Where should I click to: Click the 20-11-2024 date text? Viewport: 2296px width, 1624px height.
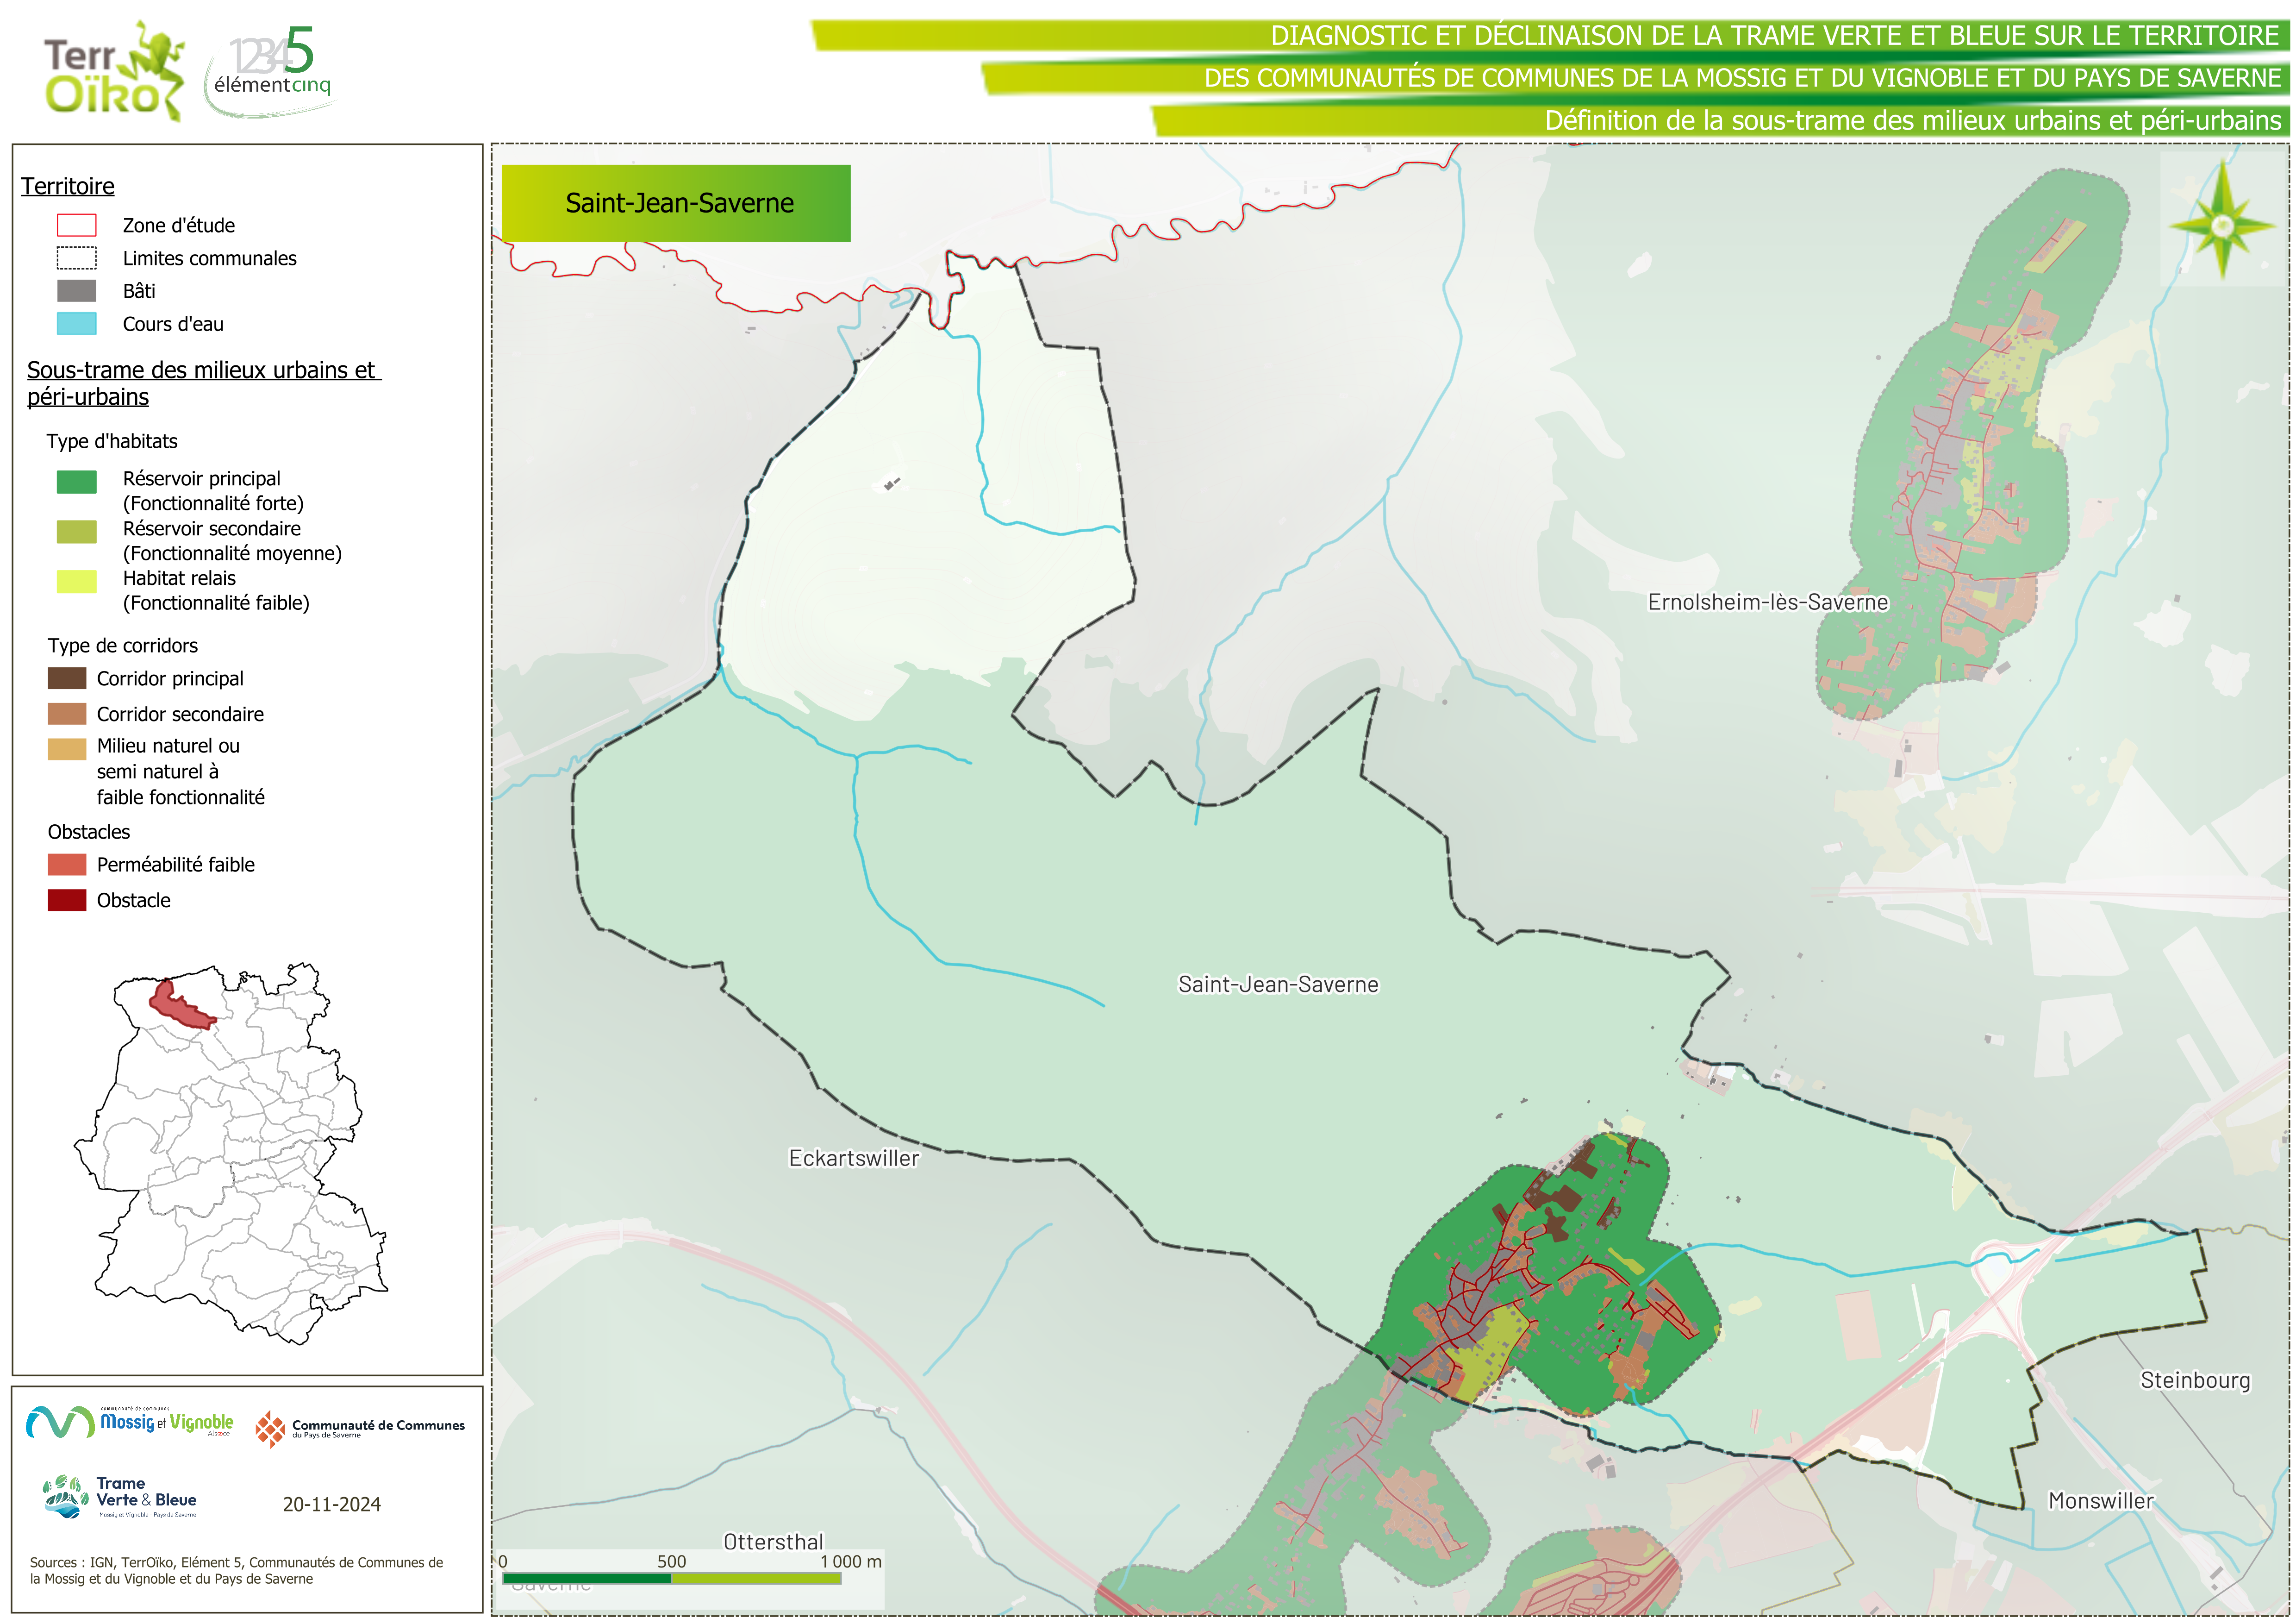point(331,1504)
